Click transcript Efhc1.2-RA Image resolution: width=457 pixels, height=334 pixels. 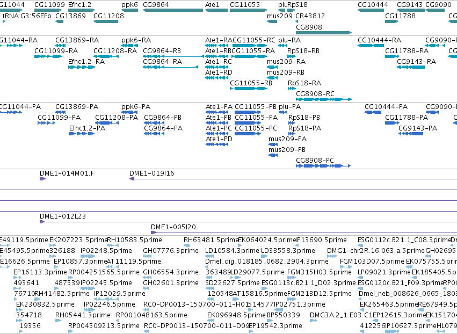click(x=82, y=67)
